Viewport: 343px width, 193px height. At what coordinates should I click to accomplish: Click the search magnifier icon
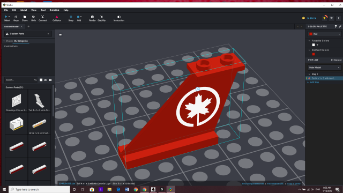(35, 80)
